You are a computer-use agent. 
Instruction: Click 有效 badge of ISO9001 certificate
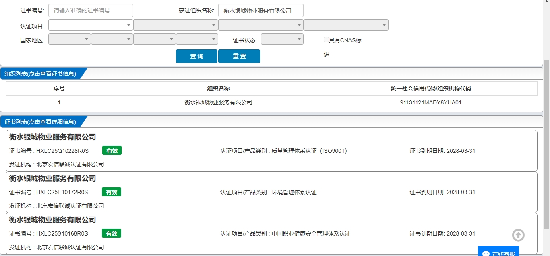(x=112, y=150)
